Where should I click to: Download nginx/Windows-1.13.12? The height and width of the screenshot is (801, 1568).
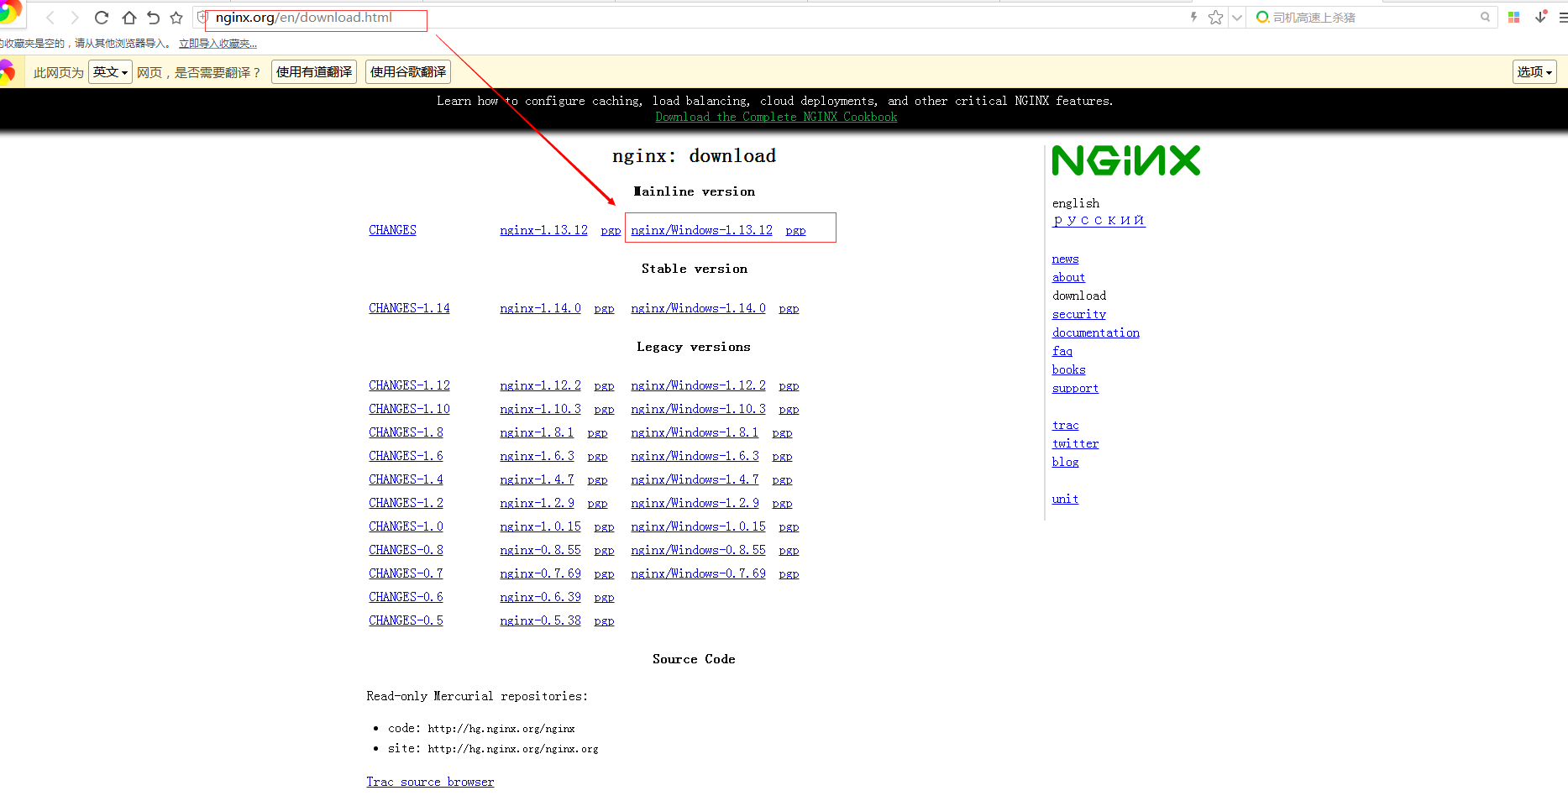pos(701,230)
